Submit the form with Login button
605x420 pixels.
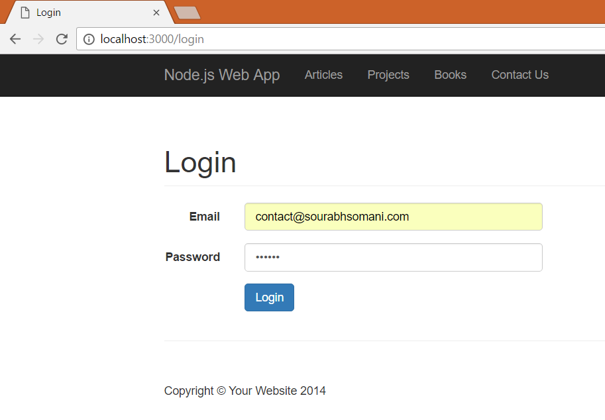pos(269,297)
